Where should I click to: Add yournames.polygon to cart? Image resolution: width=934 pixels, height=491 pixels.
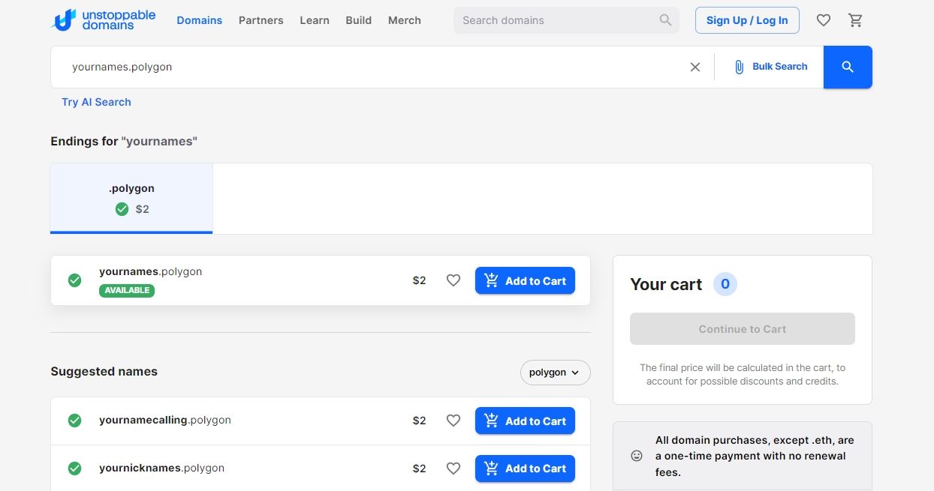click(525, 280)
